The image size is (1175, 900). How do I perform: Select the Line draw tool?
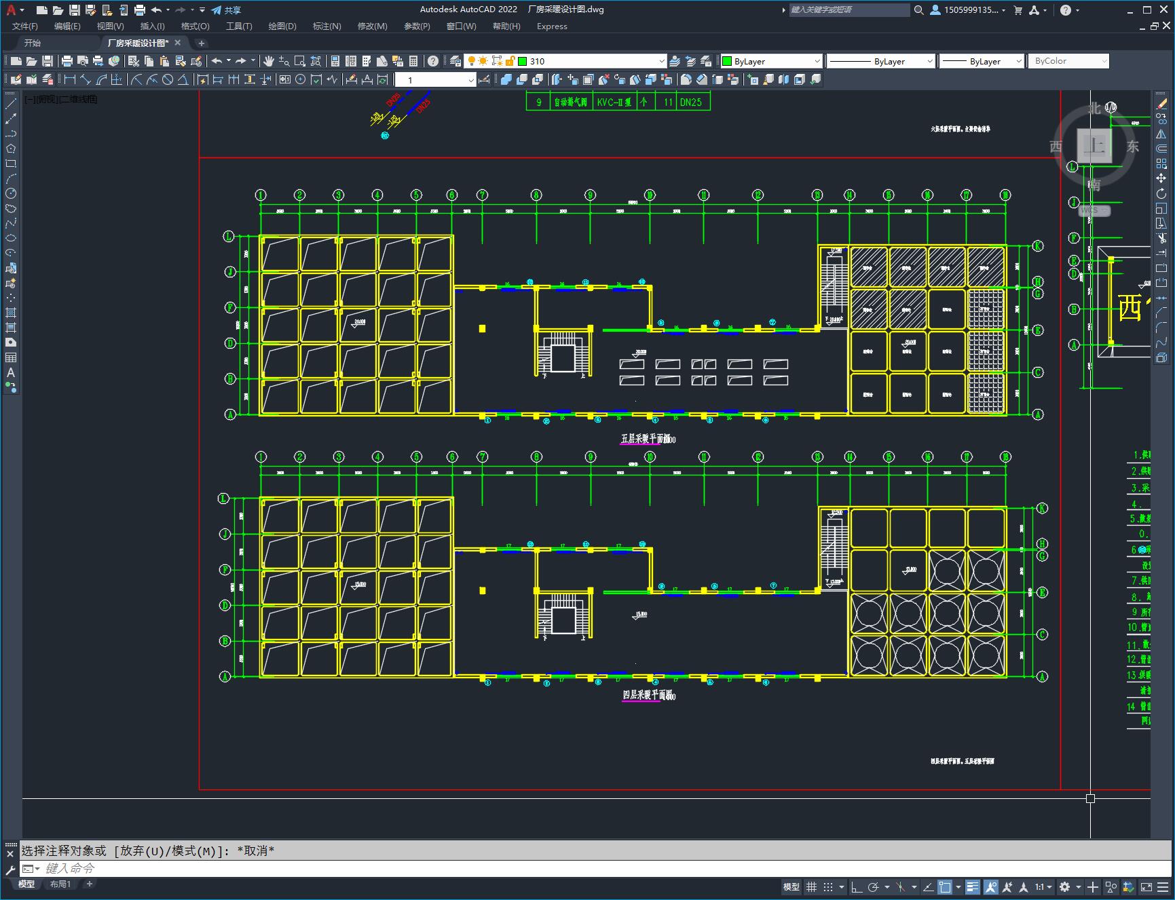[x=11, y=104]
